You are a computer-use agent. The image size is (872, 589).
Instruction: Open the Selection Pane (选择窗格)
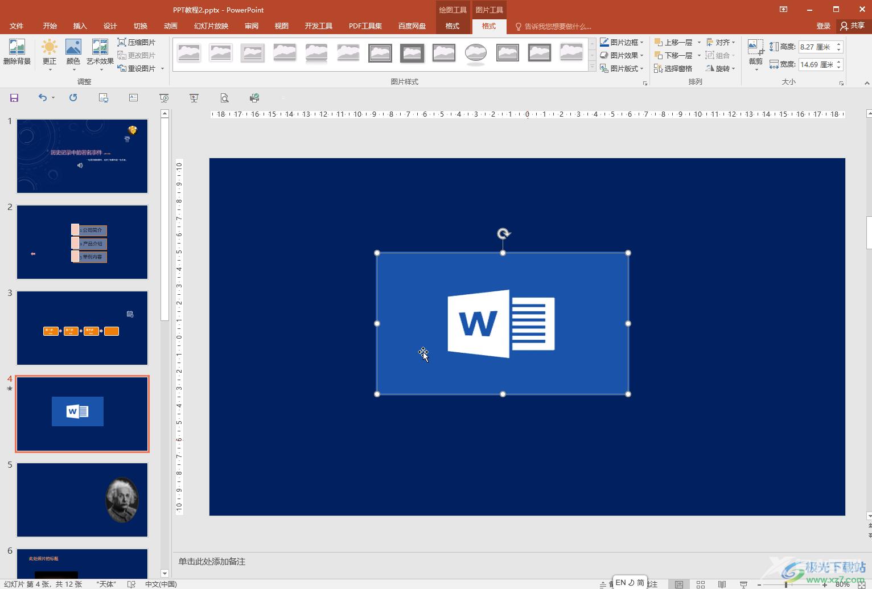coord(673,68)
